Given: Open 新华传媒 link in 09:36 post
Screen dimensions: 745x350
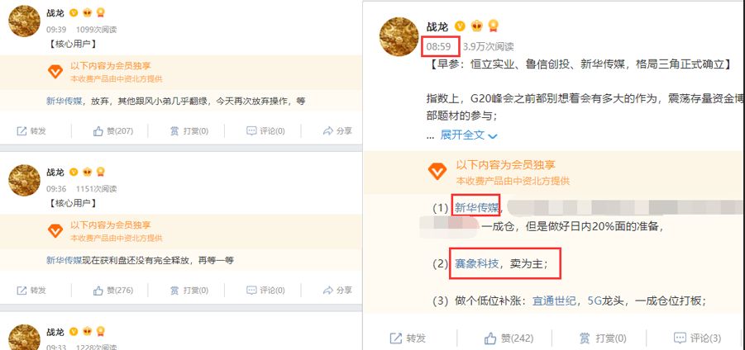Looking at the screenshot, I should pyautogui.click(x=64, y=260).
